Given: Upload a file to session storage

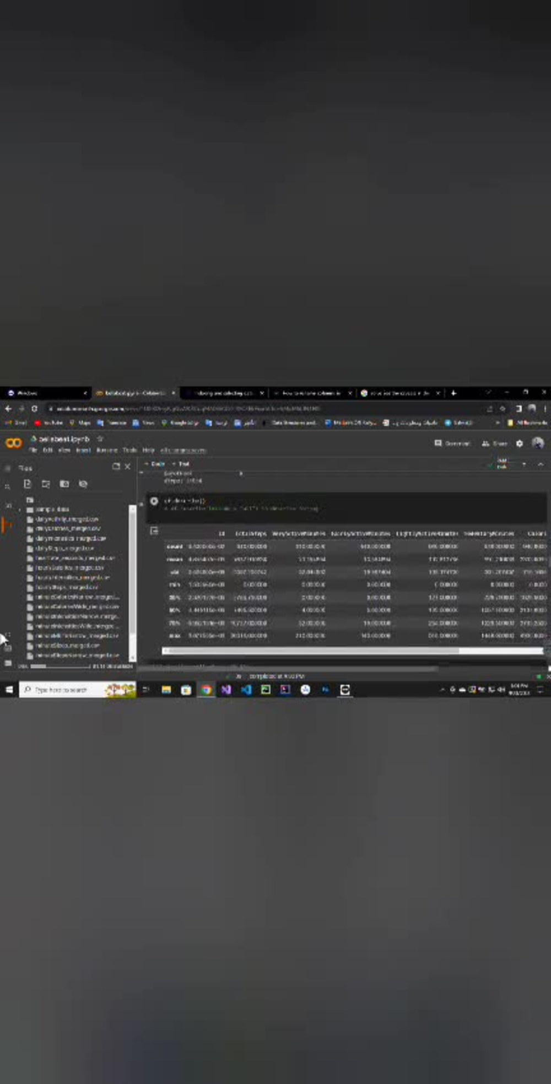Looking at the screenshot, I should click(x=27, y=484).
